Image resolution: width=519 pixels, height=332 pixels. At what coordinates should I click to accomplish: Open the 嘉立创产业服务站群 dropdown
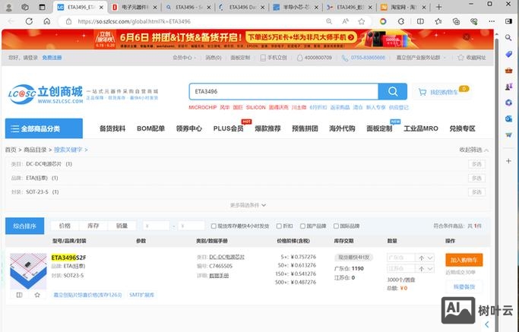pos(421,58)
